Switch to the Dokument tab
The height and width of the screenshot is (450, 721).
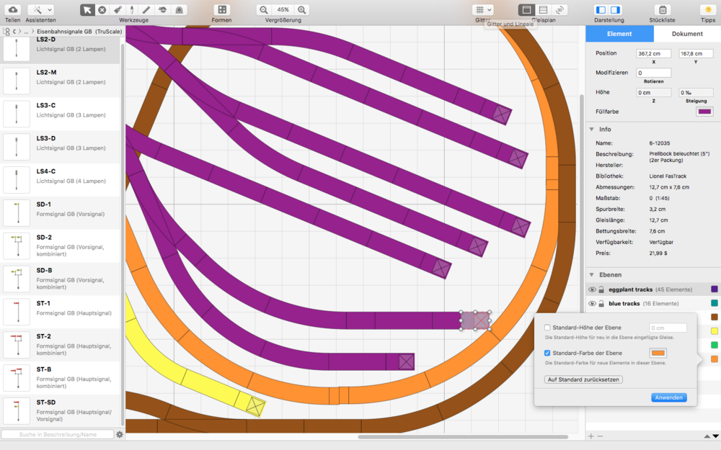[687, 34]
